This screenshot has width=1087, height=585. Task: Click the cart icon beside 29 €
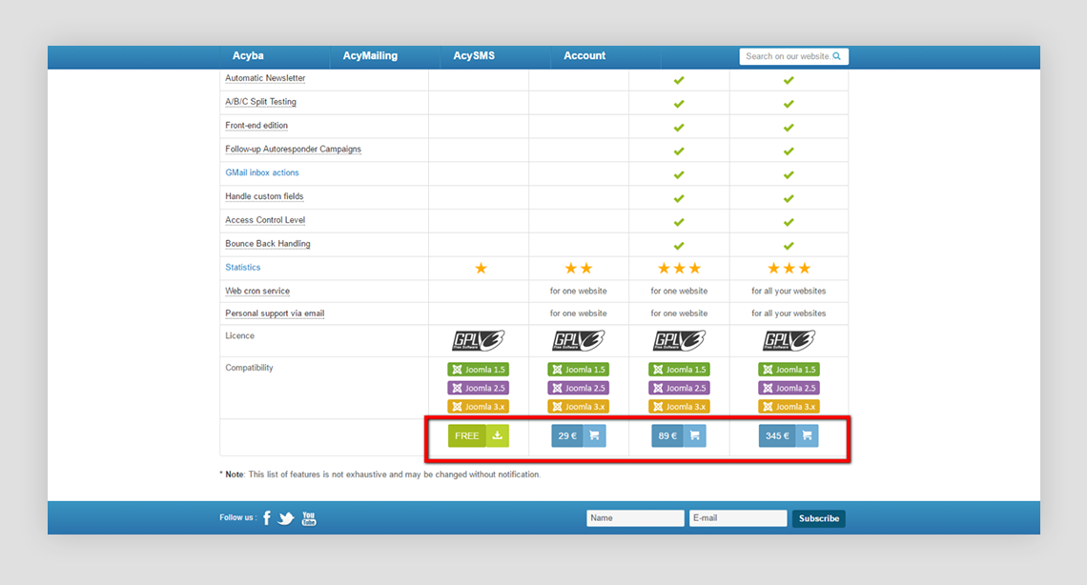point(594,436)
